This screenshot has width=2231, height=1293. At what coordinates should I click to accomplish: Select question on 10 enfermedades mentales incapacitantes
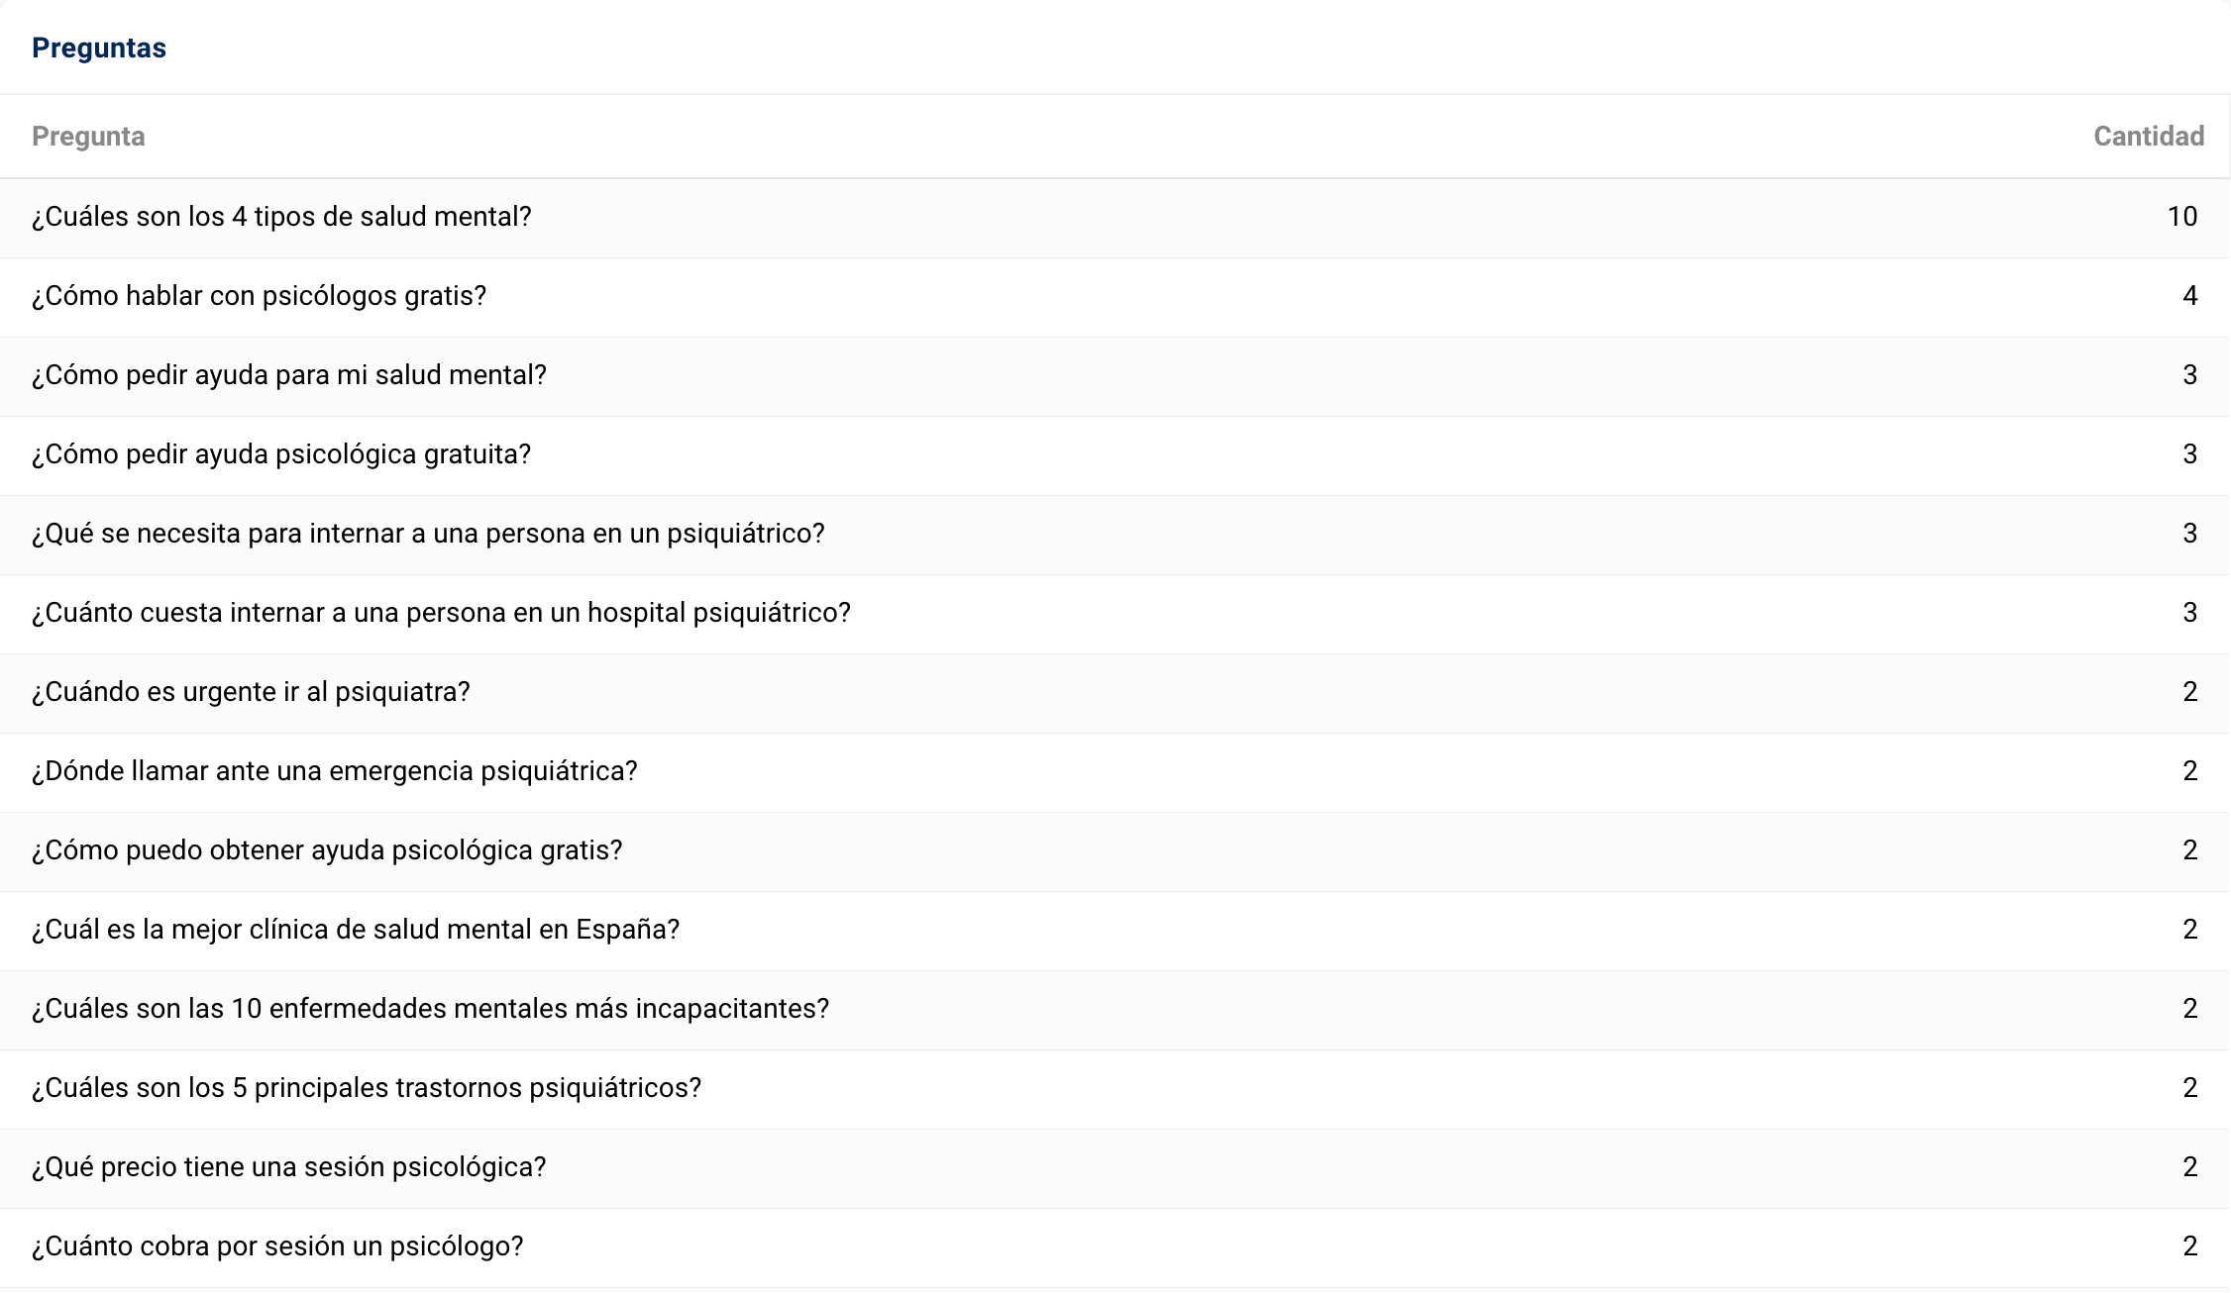[430, 1009]
